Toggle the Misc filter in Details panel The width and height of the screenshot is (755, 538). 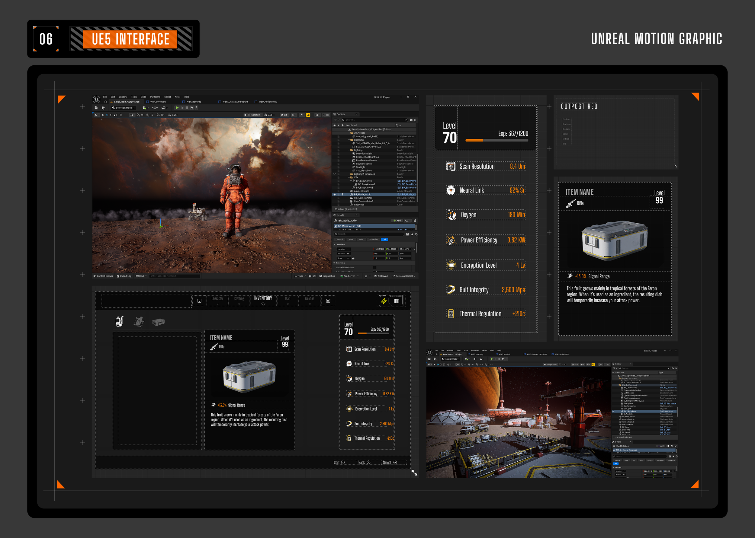pyautogui.click(x=361, y=239)
